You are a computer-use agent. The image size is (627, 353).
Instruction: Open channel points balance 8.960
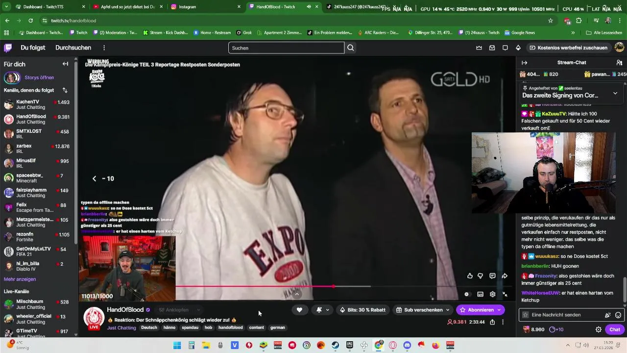534,329
